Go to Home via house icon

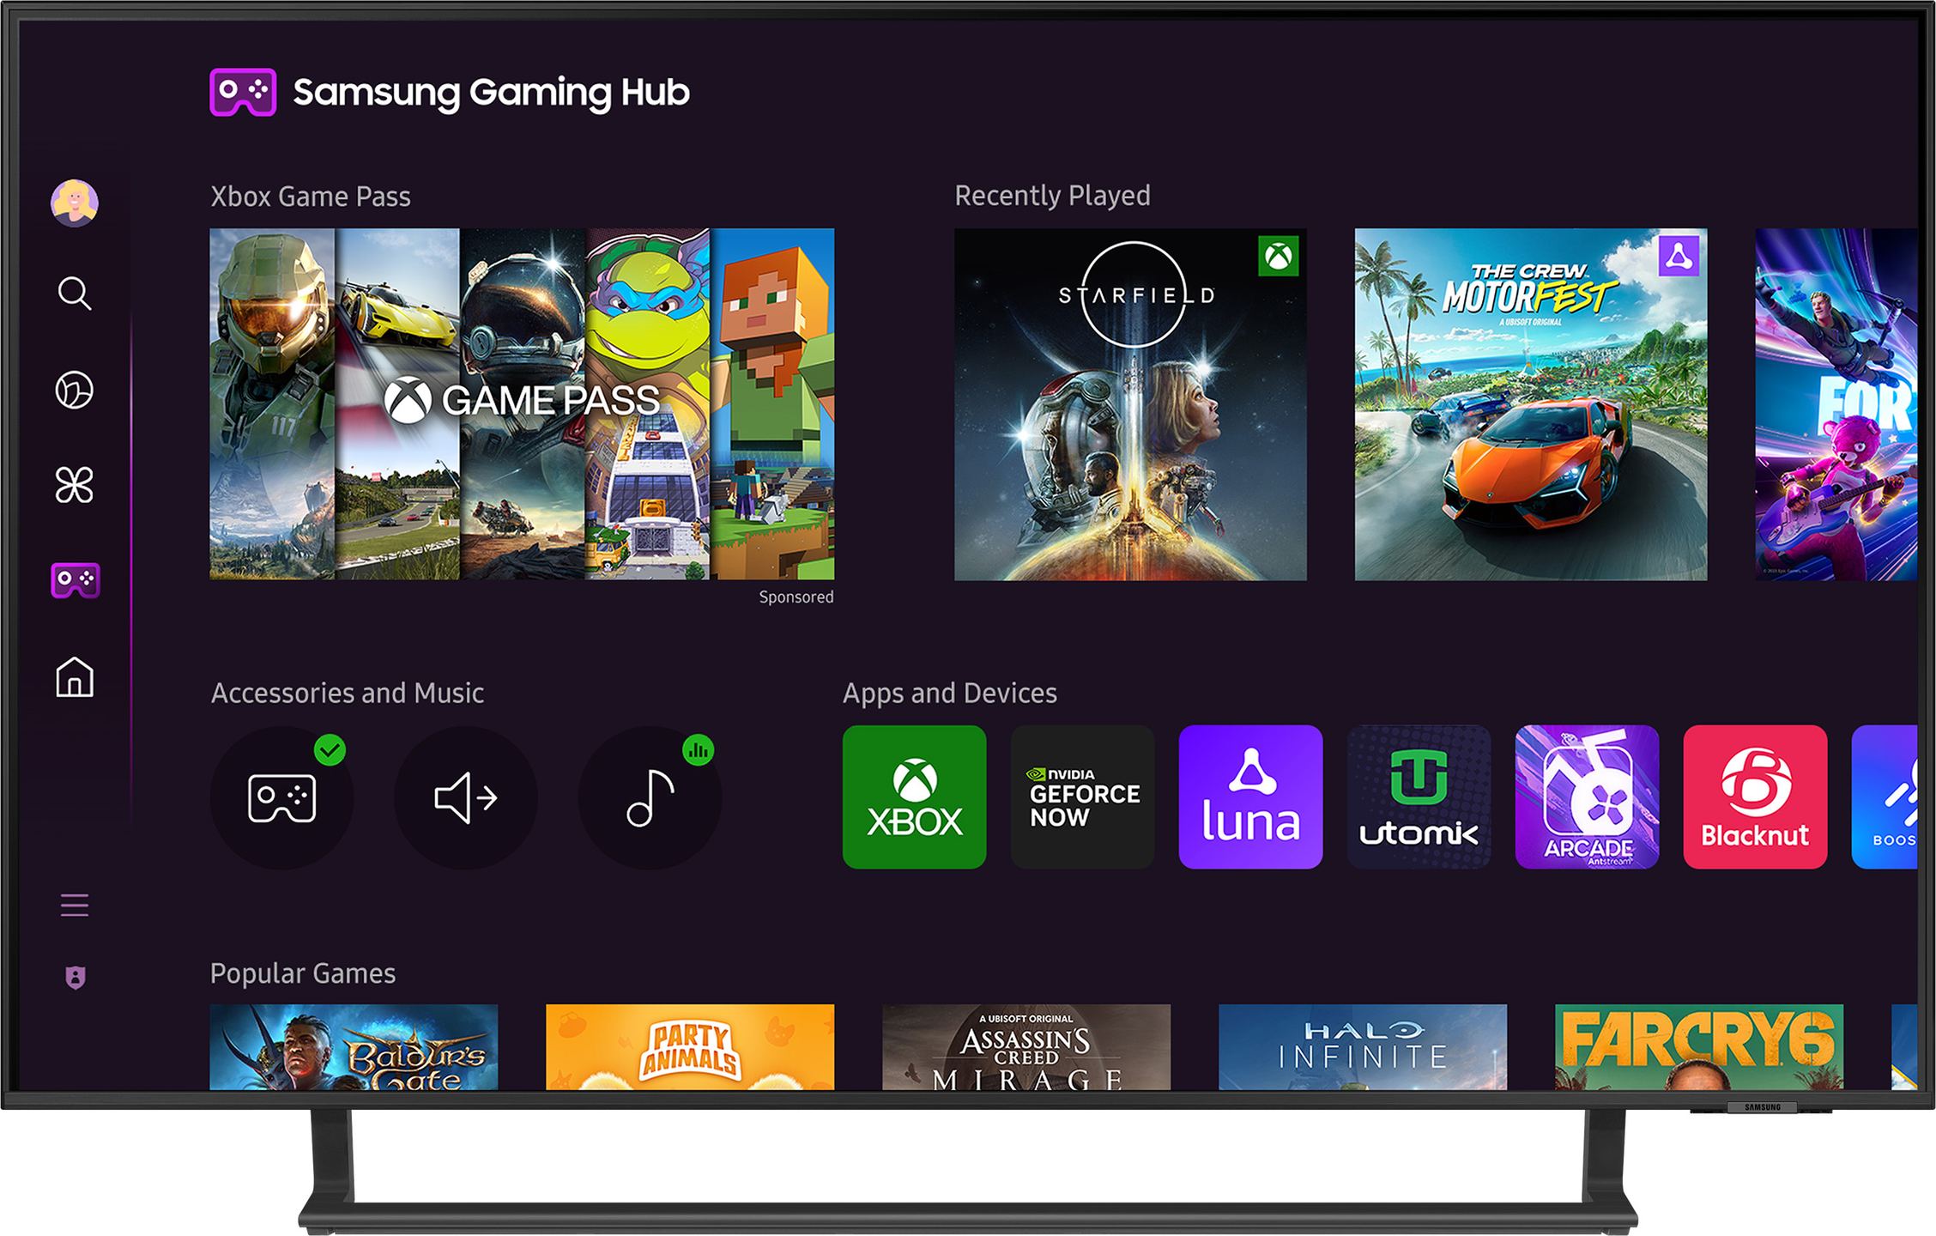(75, 677)
